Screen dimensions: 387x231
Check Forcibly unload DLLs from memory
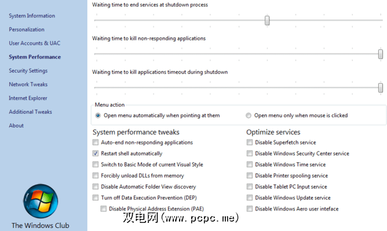click(x=96, y=176)
